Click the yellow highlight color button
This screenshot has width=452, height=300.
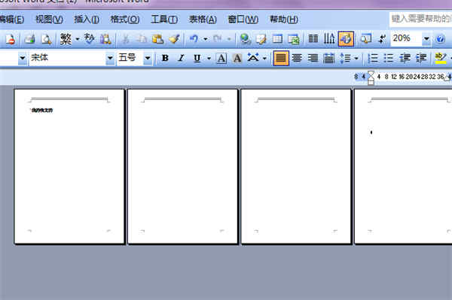pyautogui.click(x=440, y=59)
